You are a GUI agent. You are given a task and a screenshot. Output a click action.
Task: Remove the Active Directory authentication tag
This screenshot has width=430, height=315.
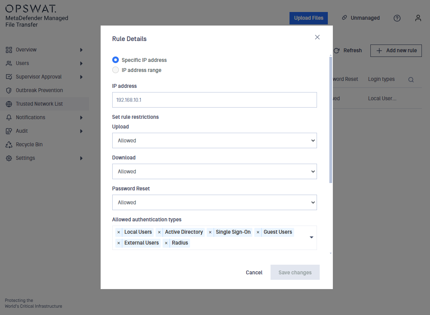click(x=159, y=232)
